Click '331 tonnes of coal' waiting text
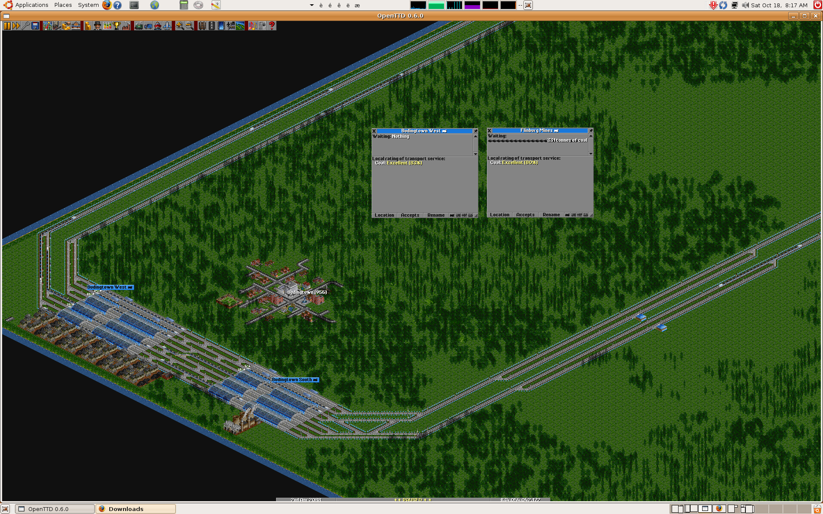 pos(567,140)
